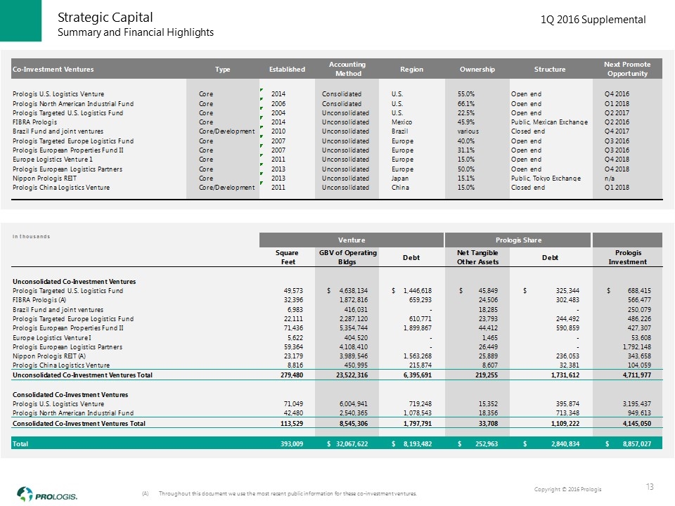Select the teal Total row bar

point(337,444)
